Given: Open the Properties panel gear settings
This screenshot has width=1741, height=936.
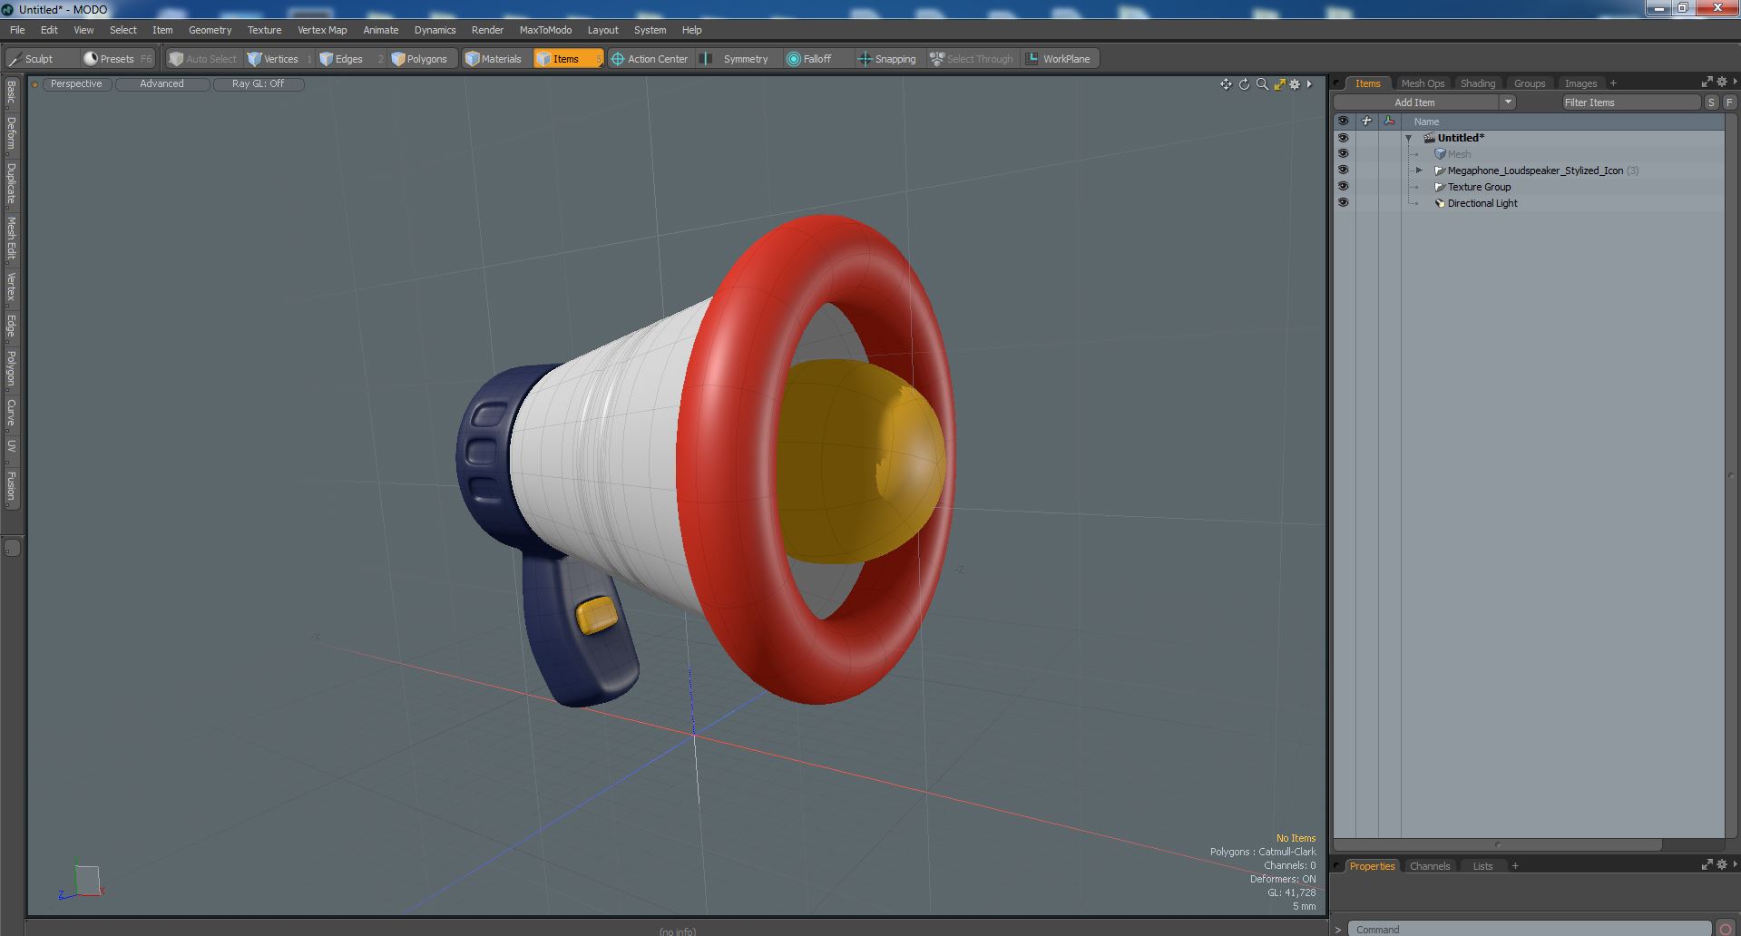Looking at the screenshot, I should tap(1721, 865).
